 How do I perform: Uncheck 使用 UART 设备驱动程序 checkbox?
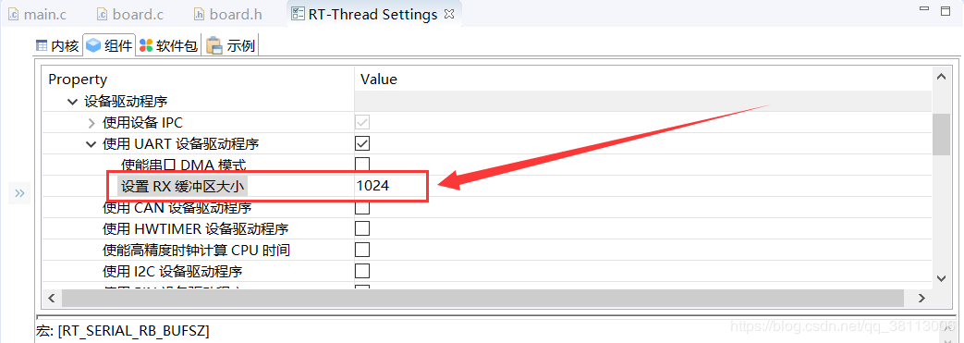(x=362, y=144)
